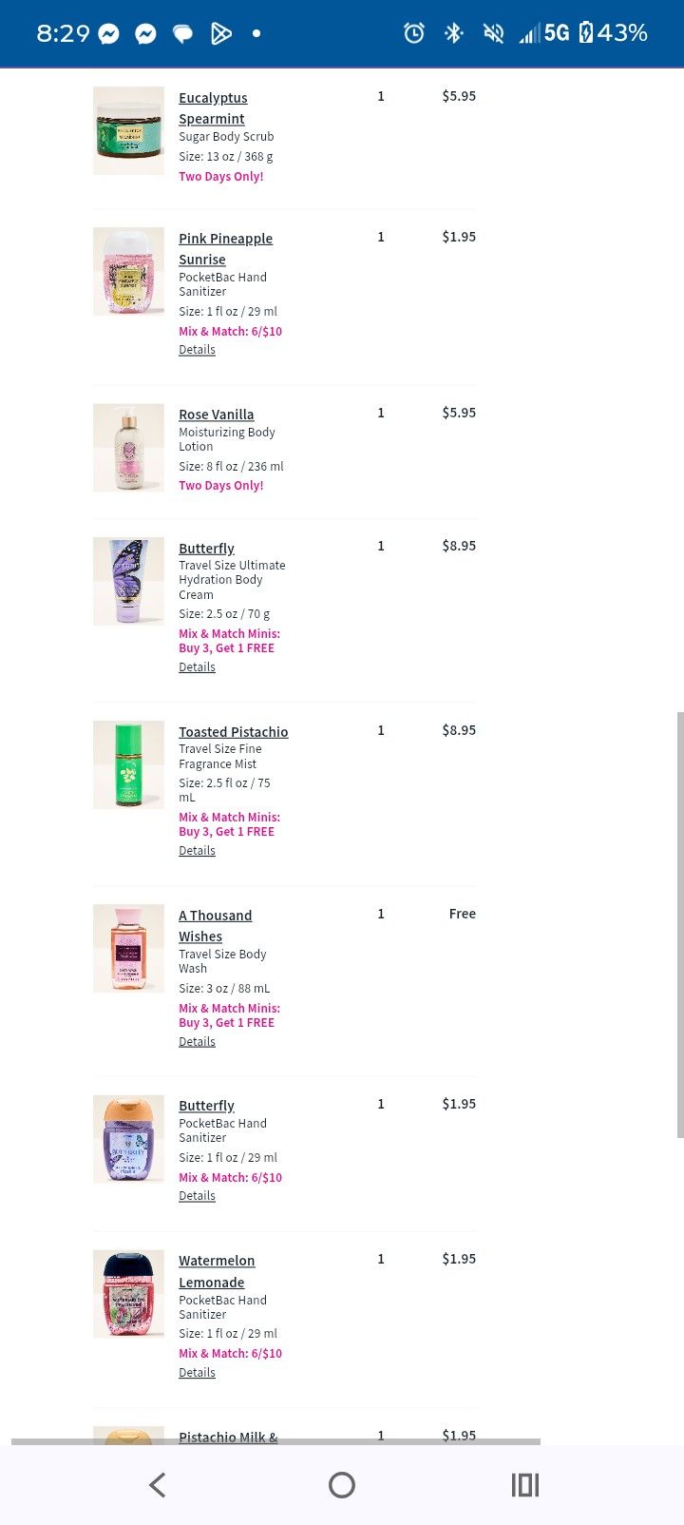View Details under Pink Pineapple Sunrise offer
The height and width of the screenshot is (1525, 684).
coord(197,350)
